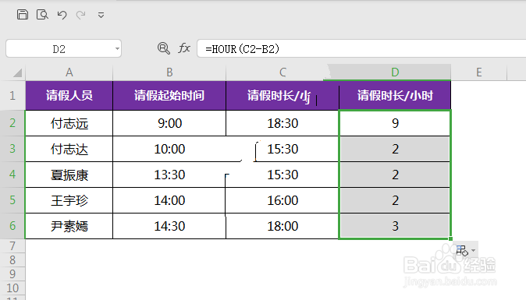Viewport: 526px width, 300px height.
Task: Click header cell 请假起始时间
Action: (169, 96)
